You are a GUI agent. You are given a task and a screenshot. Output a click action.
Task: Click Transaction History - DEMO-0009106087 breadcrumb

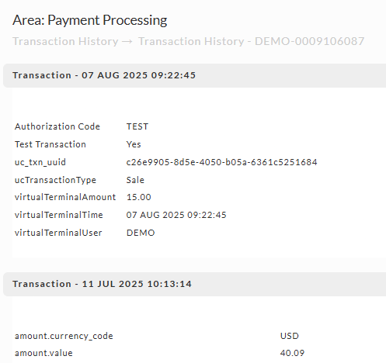pos(251,41)
